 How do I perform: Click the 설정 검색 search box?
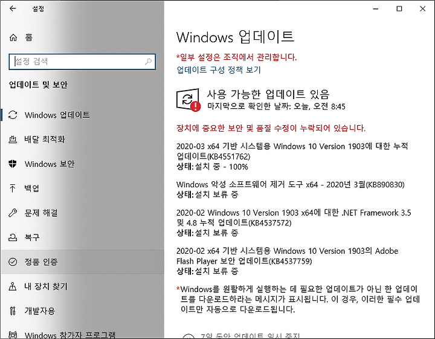click(x=82, y=61)
